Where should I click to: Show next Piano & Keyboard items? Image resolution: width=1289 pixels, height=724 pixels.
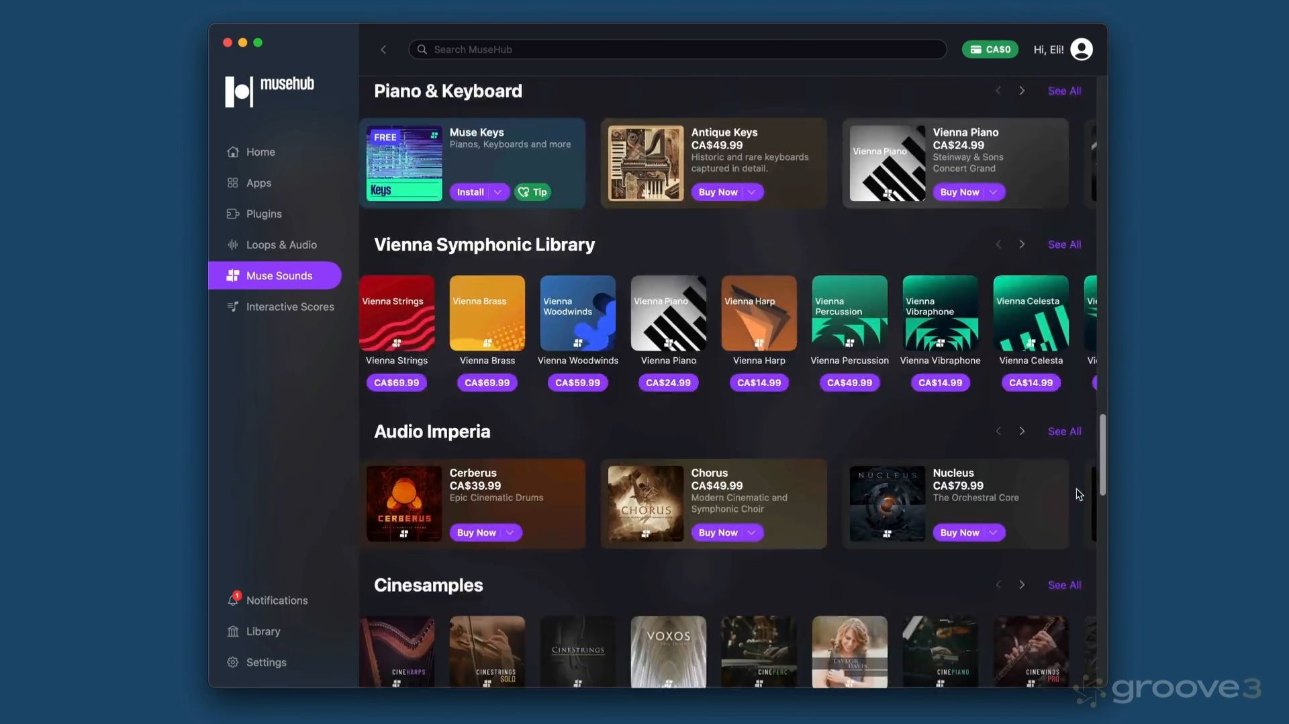click(1022, 91)
